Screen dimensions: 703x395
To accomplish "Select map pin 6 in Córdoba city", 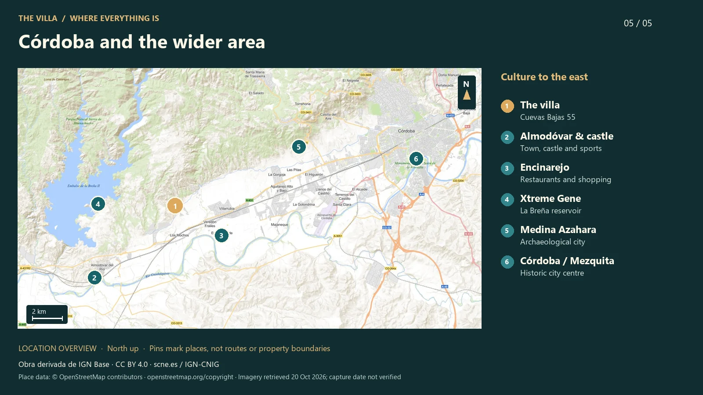I will point(416,158).
